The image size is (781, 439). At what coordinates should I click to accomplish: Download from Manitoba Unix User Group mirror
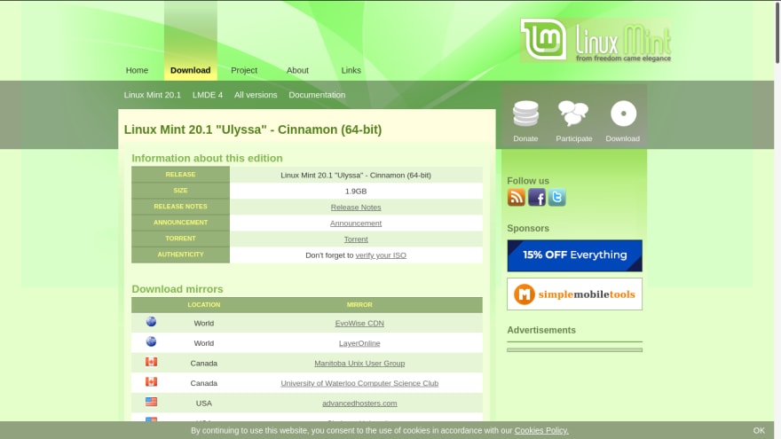pos(359,363)
